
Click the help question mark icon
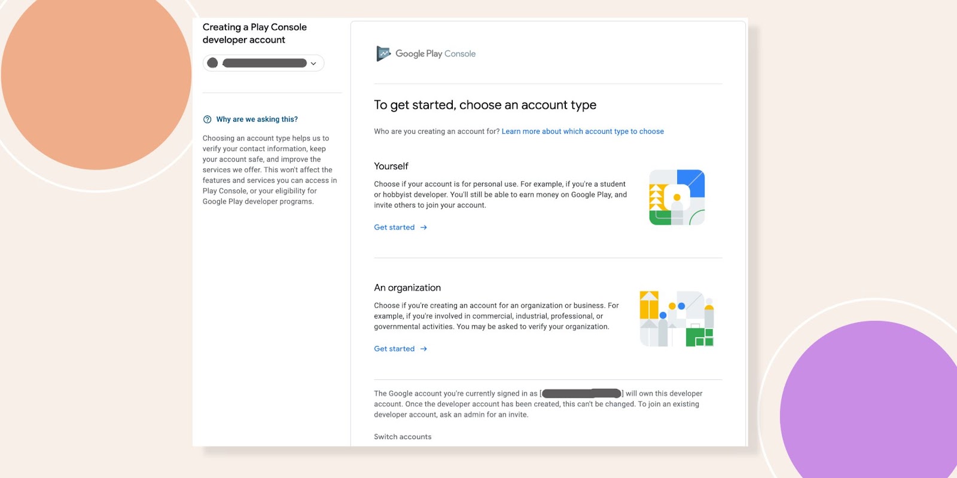pos(208,119)
